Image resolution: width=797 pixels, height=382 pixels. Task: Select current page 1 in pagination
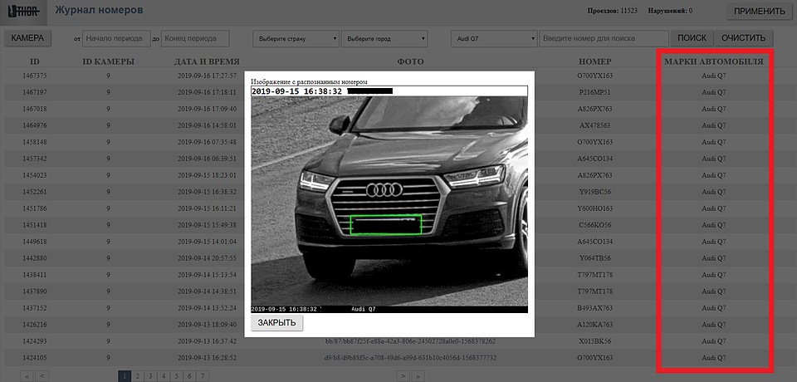point(125,376)
